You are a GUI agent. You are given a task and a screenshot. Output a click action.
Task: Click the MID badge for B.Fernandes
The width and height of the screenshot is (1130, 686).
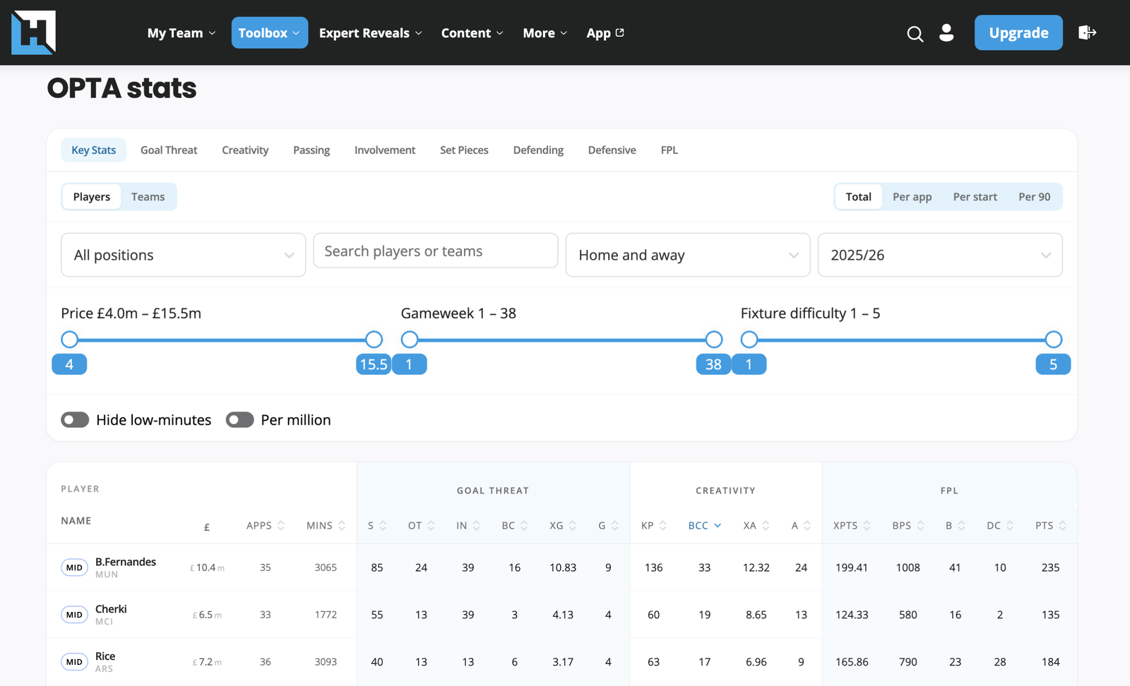(x=74, y=567)
